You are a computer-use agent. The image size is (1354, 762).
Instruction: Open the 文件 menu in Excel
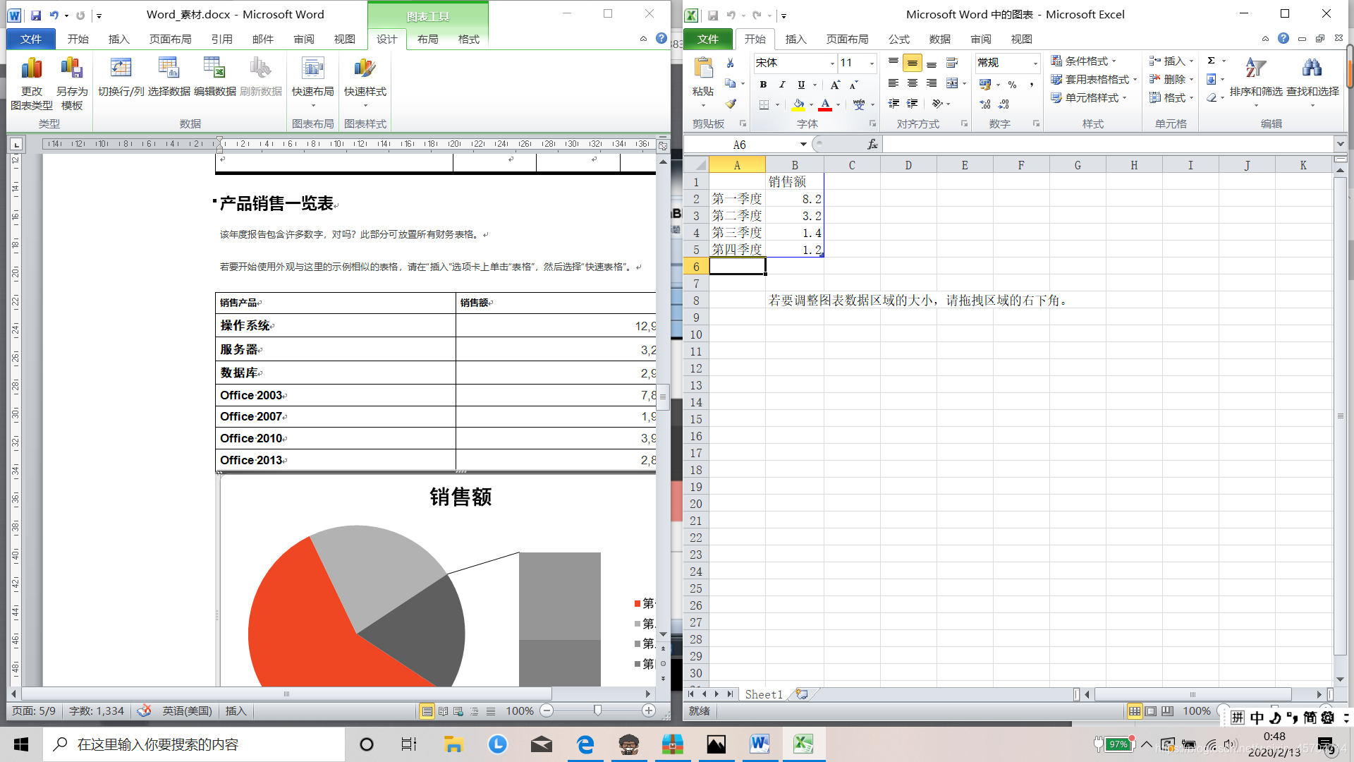(707, 40)
